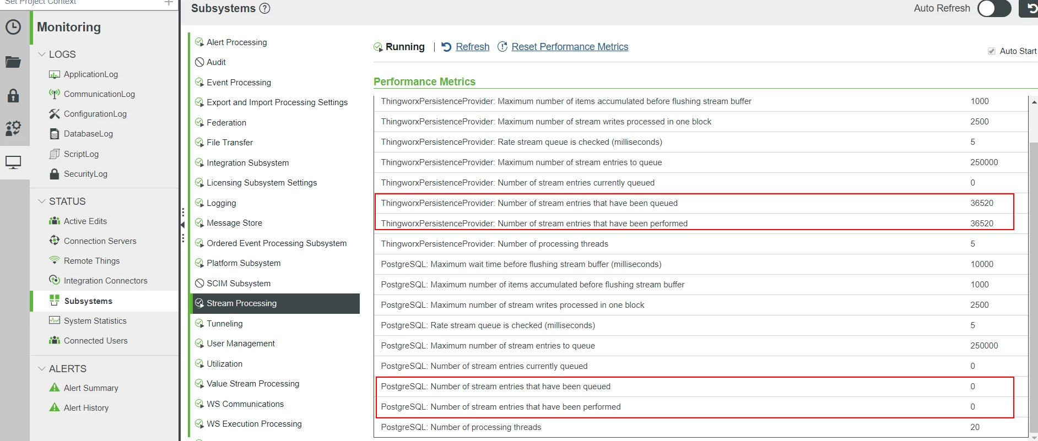This screenshot has width=1038, height=441.
Task: Click the Integration Connectors icon
Action: (x=55, y=280)
